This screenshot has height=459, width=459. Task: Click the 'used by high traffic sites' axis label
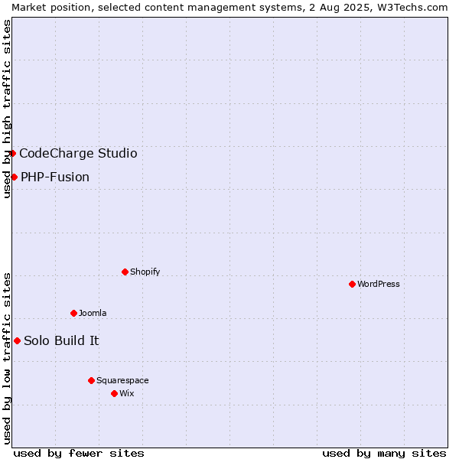pyautogui.click(x=7, y=109)
